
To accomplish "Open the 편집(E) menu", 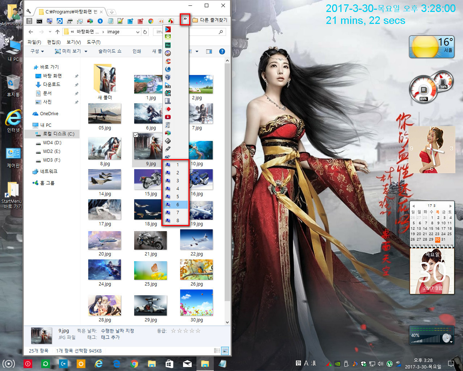I will [x=54, y=42].
